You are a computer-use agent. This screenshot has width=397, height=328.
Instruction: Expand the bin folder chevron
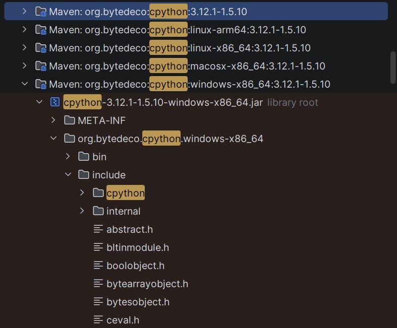click(x=68, y=157)
